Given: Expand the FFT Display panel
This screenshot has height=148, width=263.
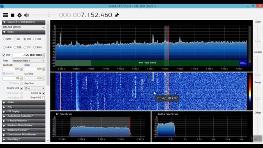Looking at the screenshot, I should pyautogui.click(x=24, y=111).
